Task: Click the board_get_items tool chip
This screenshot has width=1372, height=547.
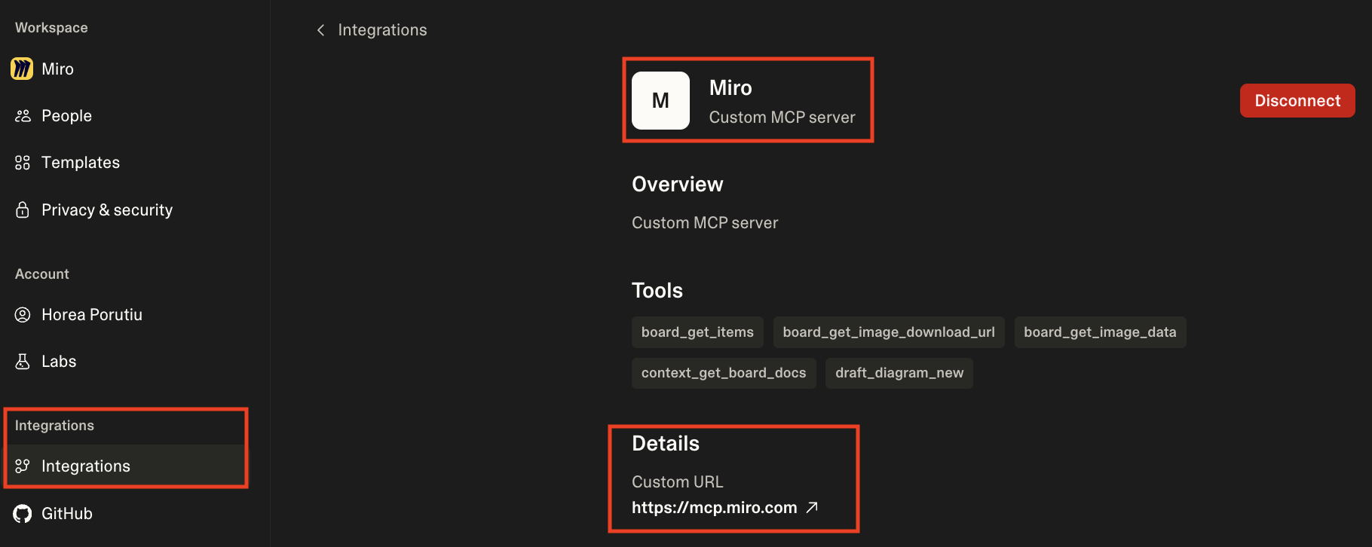Action: pyautogui.click(x=697, y=332)
